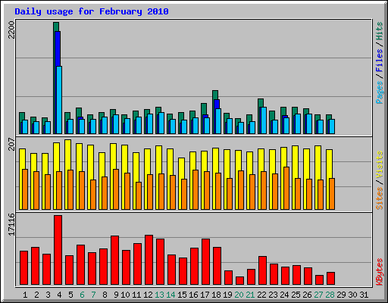Click the green hits bar on day 17
This screenshot has width=388, height=303.
pyautogui.click(x=204, y=108)
